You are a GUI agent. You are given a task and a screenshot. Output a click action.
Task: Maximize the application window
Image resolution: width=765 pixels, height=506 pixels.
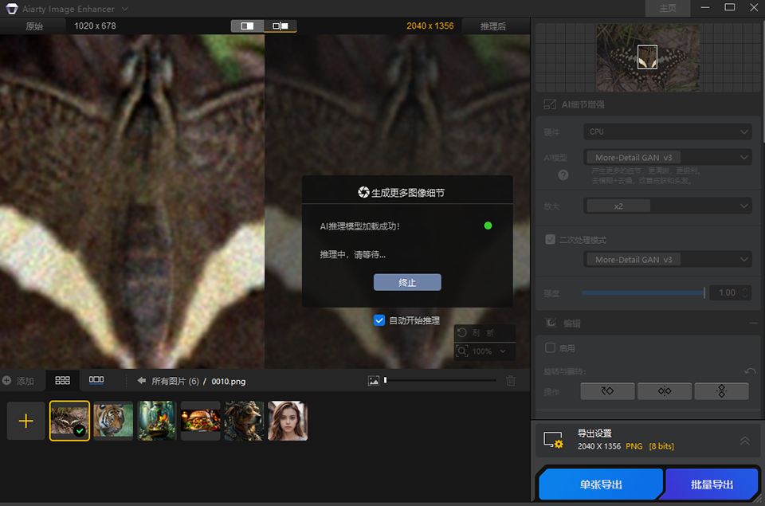tap(730, 7)
